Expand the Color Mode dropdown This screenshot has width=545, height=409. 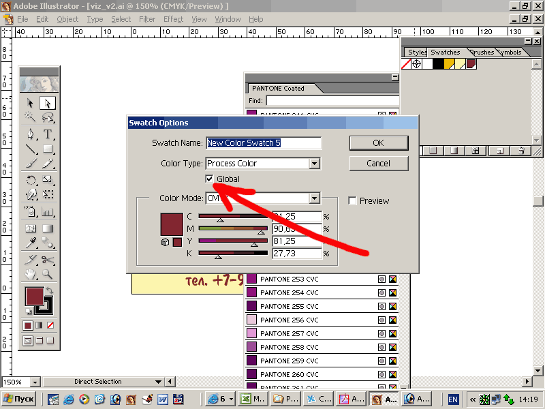(315, 198)
